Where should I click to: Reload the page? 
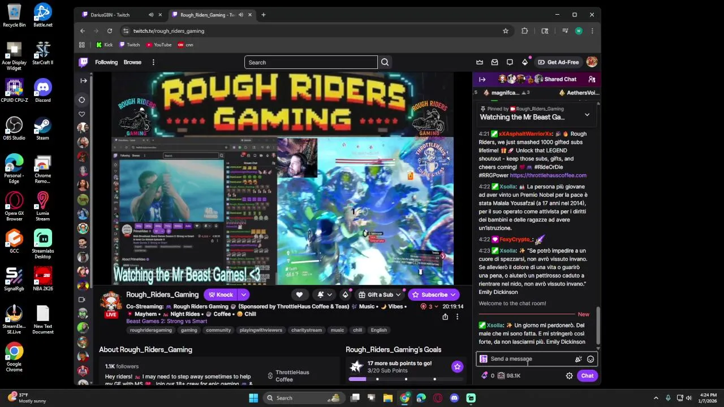pyautogui.click(x=110, y=31)
